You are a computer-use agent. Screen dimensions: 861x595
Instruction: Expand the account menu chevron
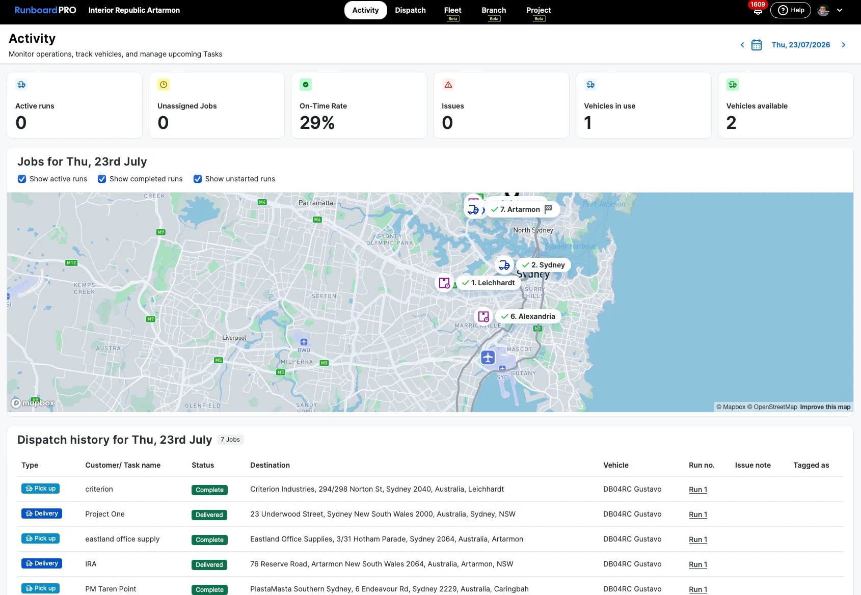[840, 10]
